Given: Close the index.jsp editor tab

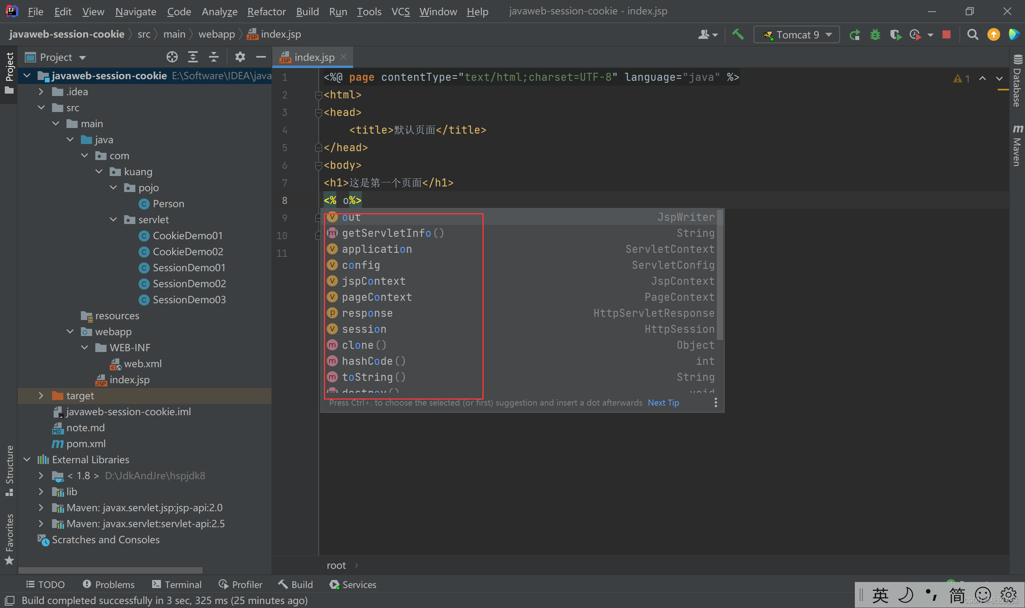Looking at the screenshot, I should coord(344,57).
